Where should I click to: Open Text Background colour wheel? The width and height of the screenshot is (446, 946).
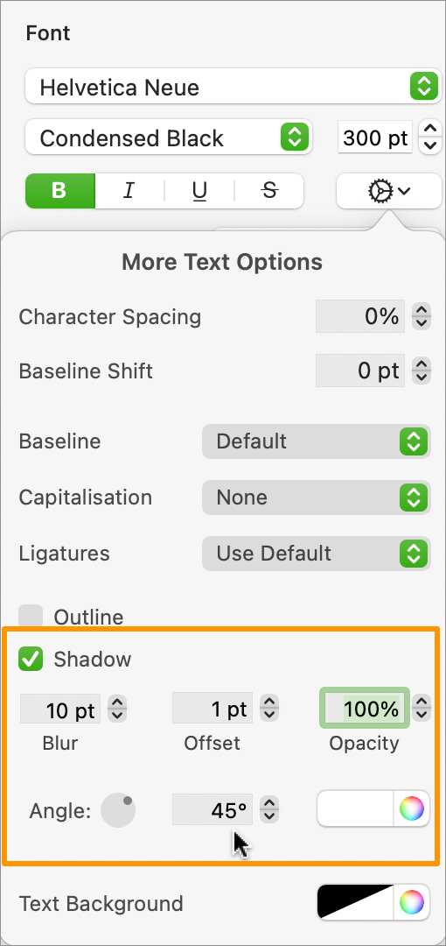click(412, 903)
